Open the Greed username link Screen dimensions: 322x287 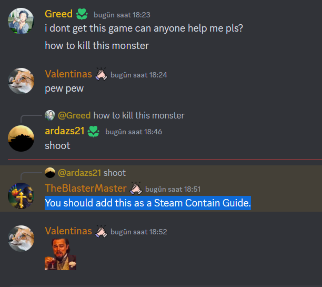(x=58, y=14)
